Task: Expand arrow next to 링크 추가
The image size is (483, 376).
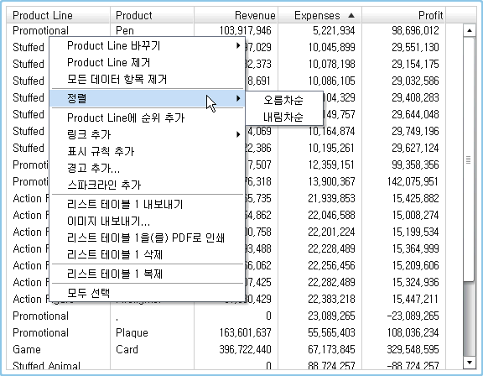Action: point(238,134)
